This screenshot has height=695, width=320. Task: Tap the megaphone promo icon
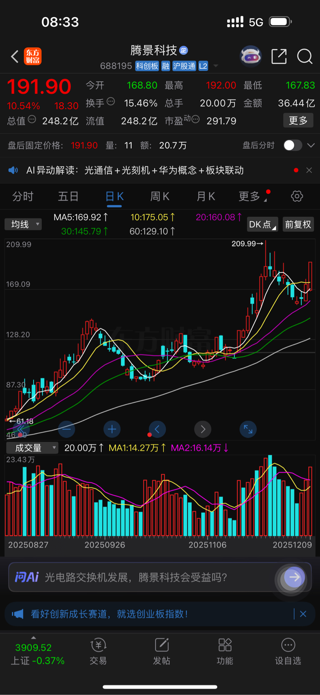(17, 614)
